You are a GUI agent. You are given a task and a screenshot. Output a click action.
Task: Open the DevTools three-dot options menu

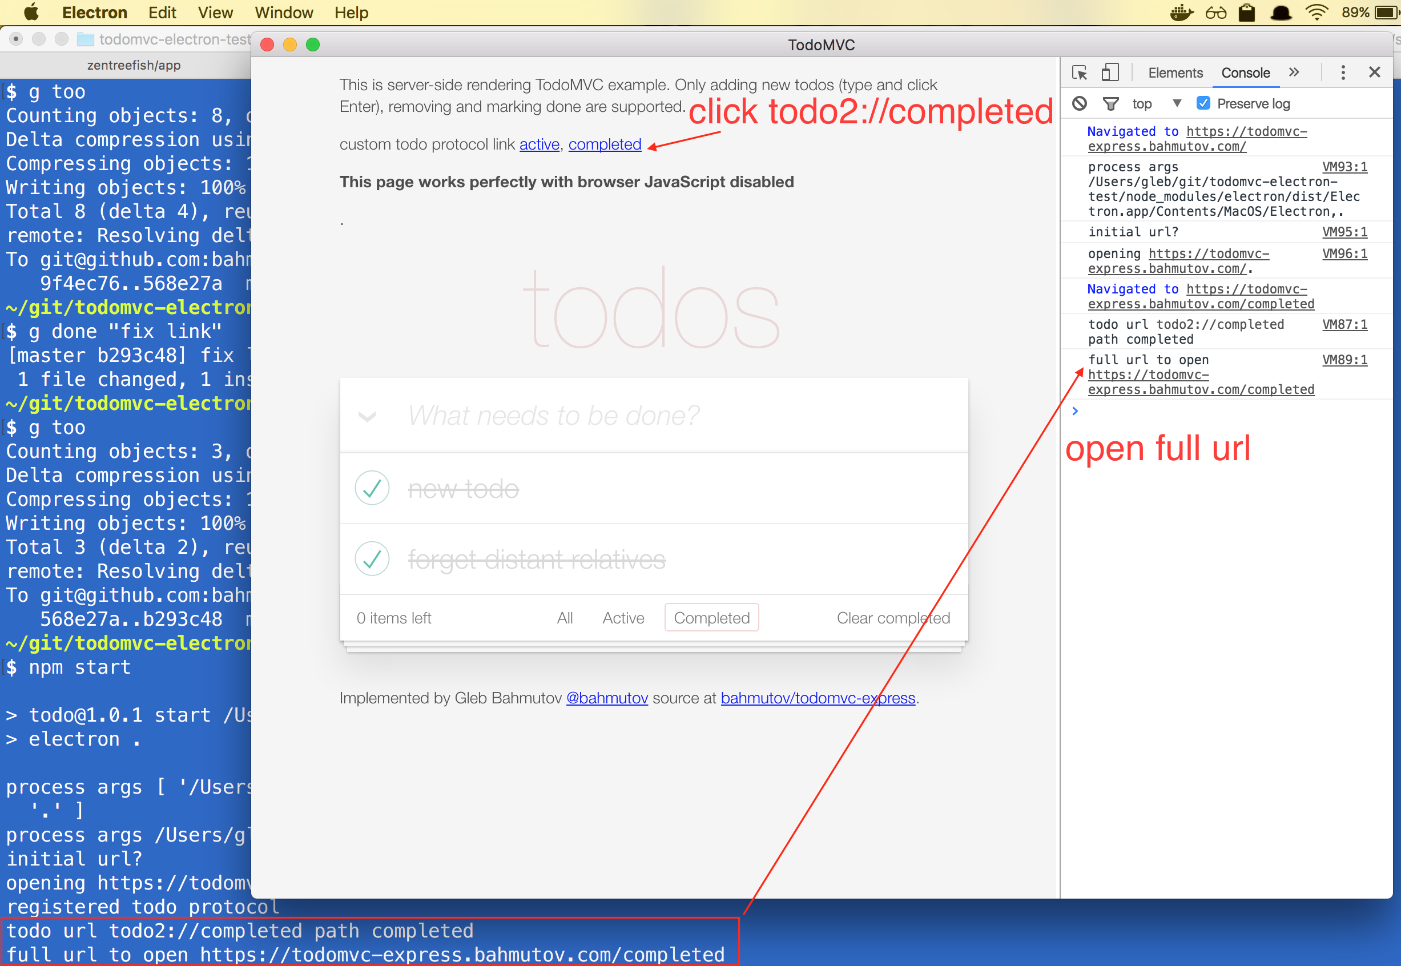pos(1342,73)
